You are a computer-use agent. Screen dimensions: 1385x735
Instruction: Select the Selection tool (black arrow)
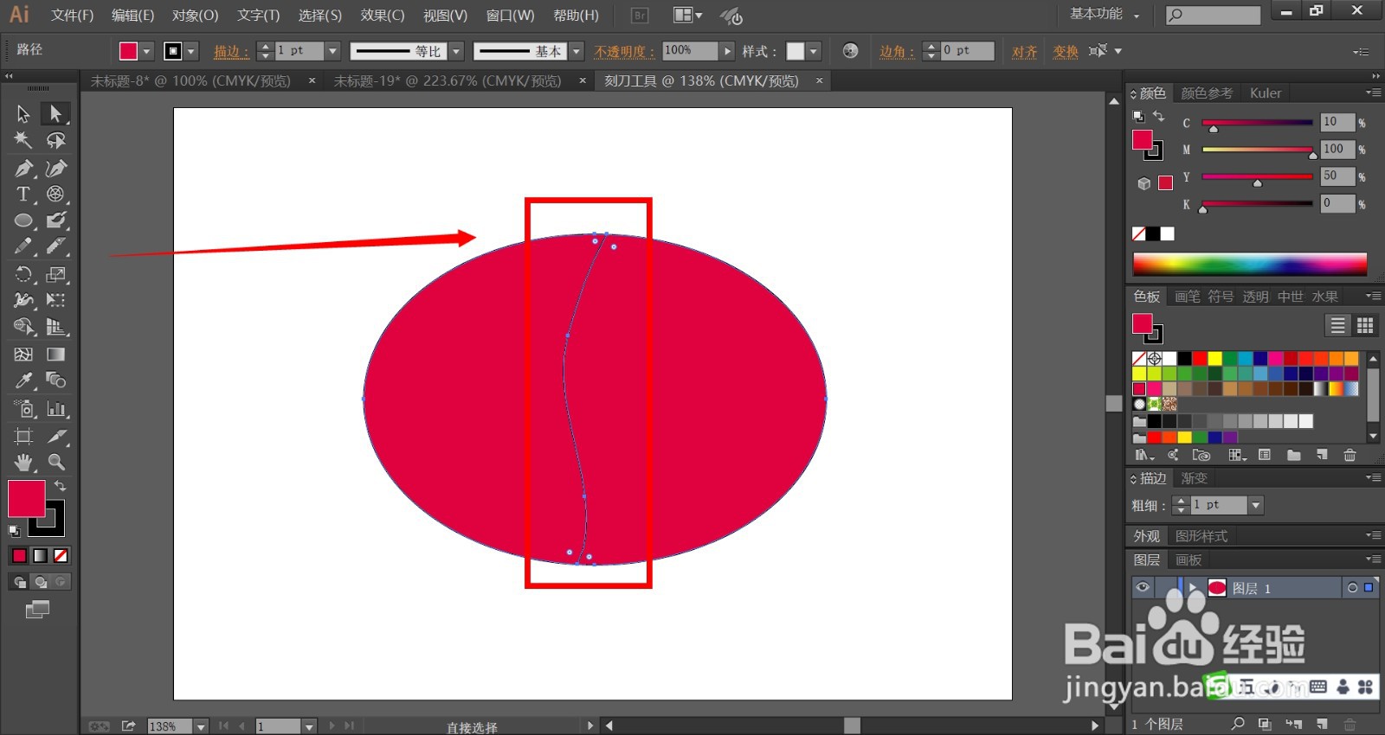tap(23, 113)
